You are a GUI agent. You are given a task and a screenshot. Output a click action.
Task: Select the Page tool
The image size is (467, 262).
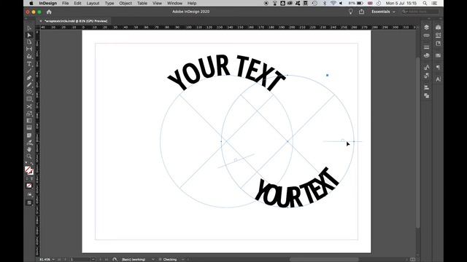click(29, 42)
